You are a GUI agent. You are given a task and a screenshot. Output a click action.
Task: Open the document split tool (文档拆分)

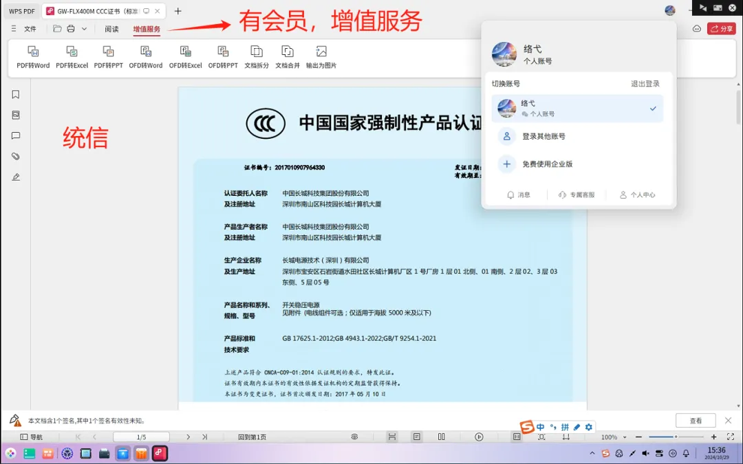[257, 57]
